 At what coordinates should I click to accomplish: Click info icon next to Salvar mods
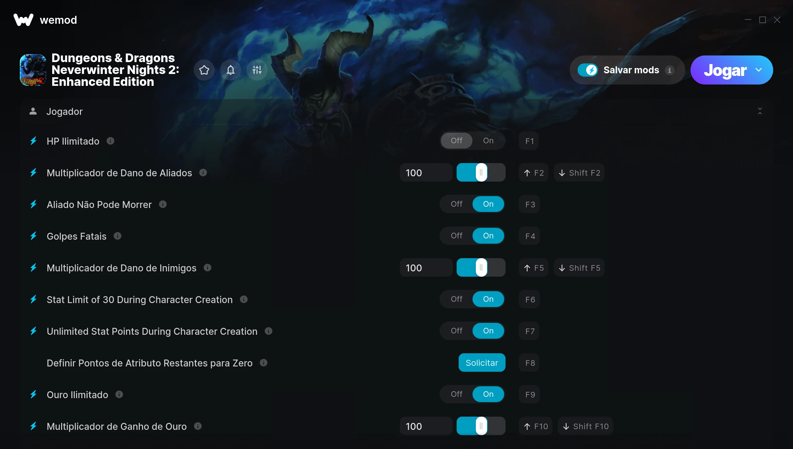[670, 70]
